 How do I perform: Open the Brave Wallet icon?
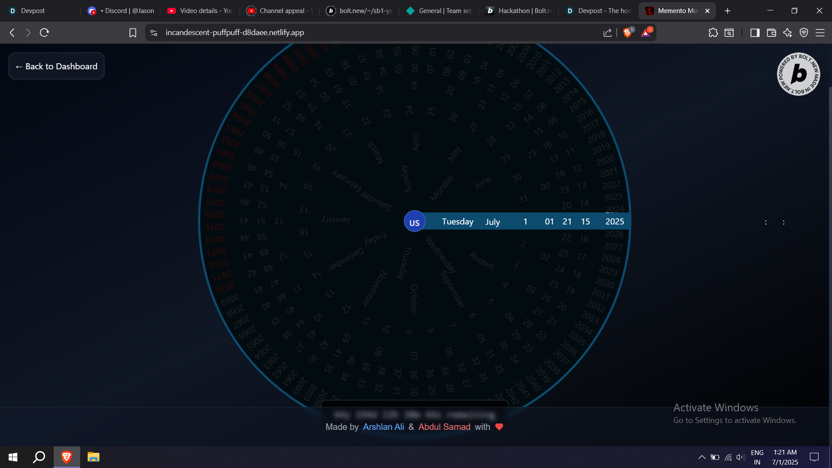[x=771, y=32]
